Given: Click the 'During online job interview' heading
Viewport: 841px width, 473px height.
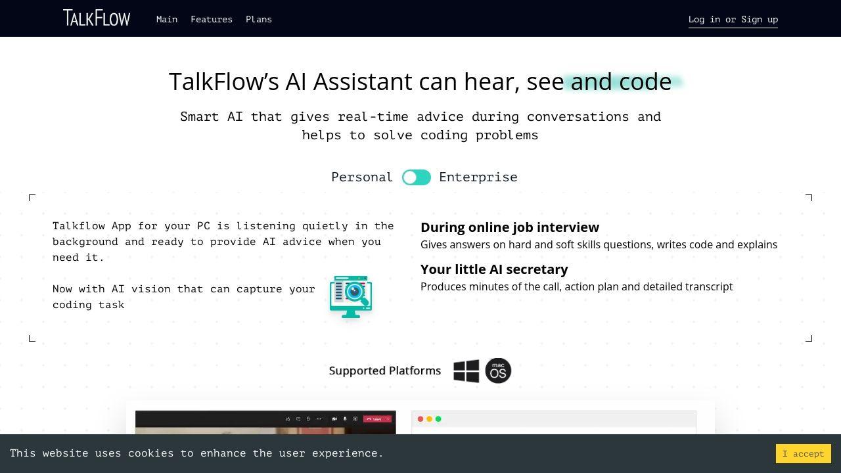Looking at the screenshot, I should [510, 227].
